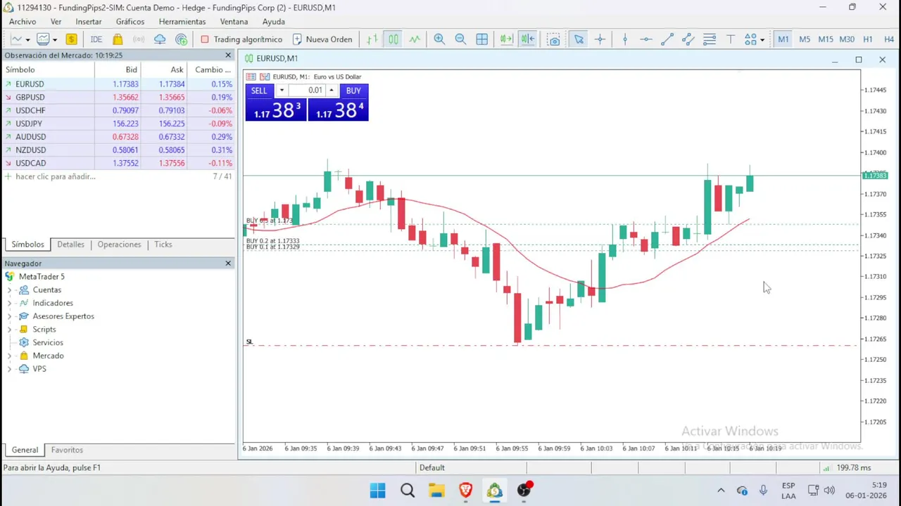Switch chart to candlestick mode

coord(393,39)
